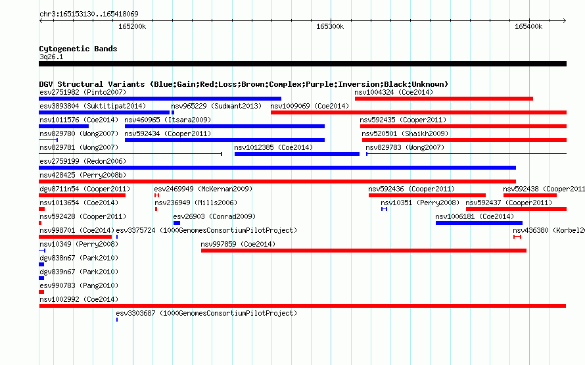Click the nsv1006181 (Coe2014) blue bar
The height and width of the screenshot is (365, 585).
click(x=479, y=223)
